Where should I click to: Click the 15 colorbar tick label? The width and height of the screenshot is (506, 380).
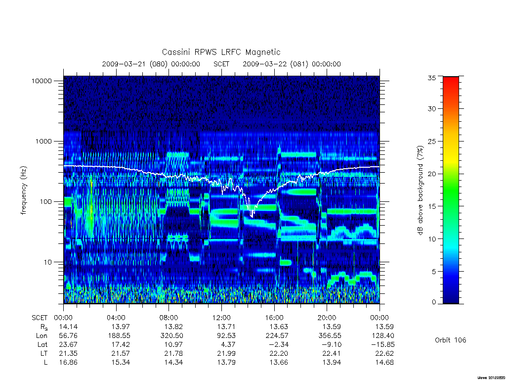(x=432, y=206)
